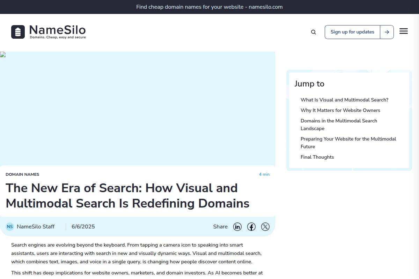Image resolution: width=419 pixels, height=279 pixels.
Task: Select the DOMAIN NAMES category label
Action: pyautogui.click(x=22, y=174)
